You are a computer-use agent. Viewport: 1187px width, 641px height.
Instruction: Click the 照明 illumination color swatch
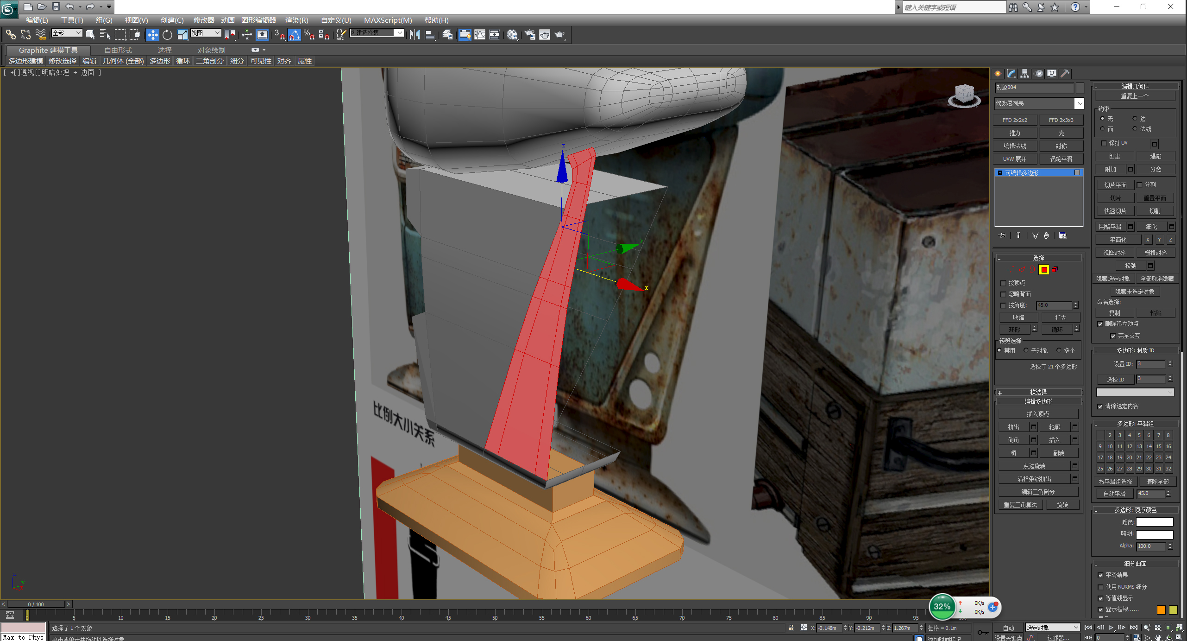point(1155,534)
